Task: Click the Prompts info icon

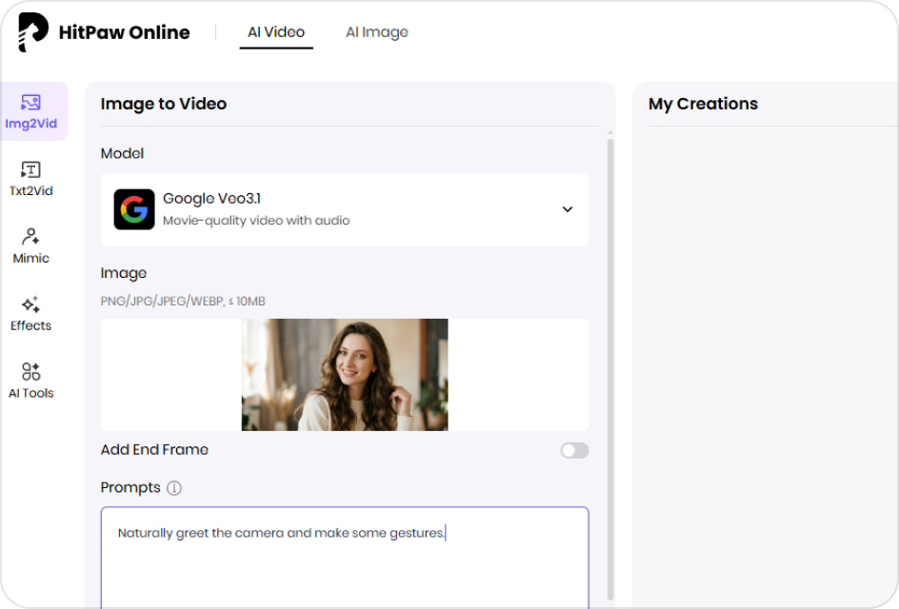Action: (173, 488)
